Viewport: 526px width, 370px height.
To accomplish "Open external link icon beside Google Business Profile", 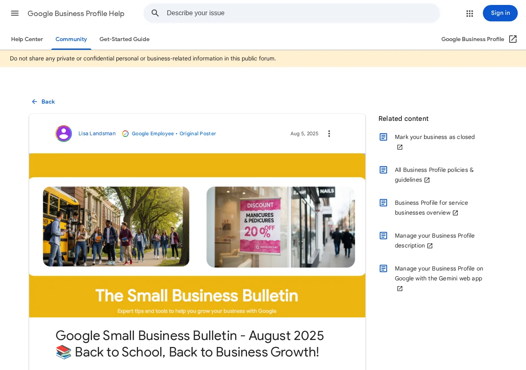I will (x=513, y=39).
